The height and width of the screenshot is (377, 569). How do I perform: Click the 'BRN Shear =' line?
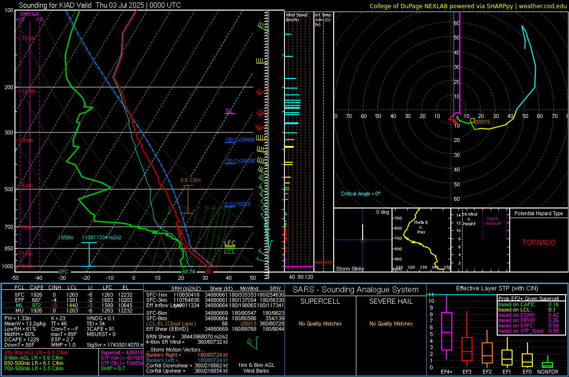187,337
